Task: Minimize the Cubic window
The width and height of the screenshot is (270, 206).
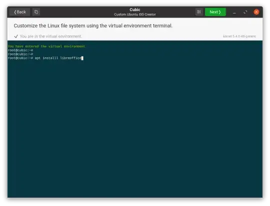Action: pyautogui.click(x=234, y=12)
